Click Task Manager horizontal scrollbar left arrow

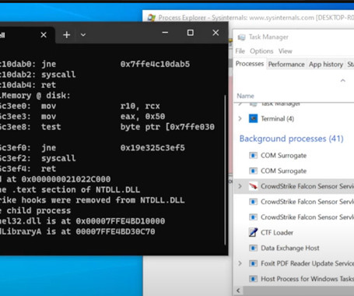click(x=238, y=291)
